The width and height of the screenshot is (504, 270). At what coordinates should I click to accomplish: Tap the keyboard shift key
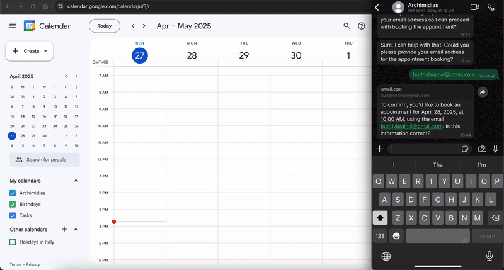click(x=380, y=218)
